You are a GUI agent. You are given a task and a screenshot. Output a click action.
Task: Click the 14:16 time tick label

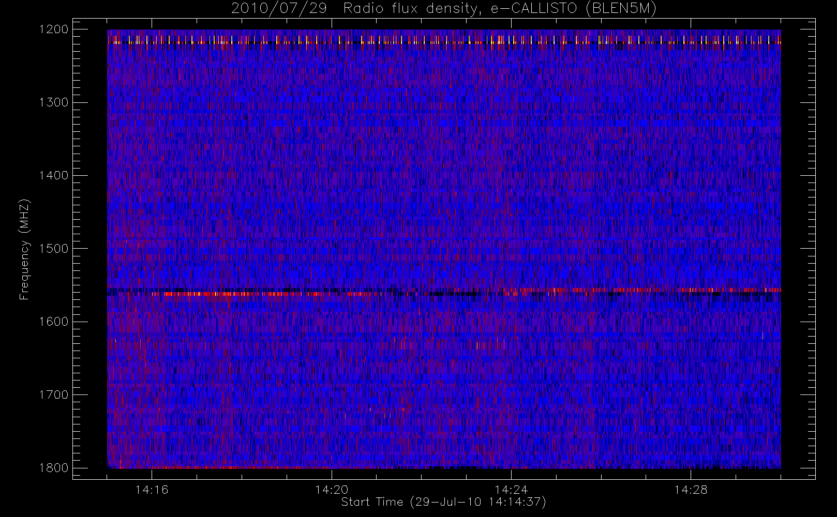tap(152, 489)
